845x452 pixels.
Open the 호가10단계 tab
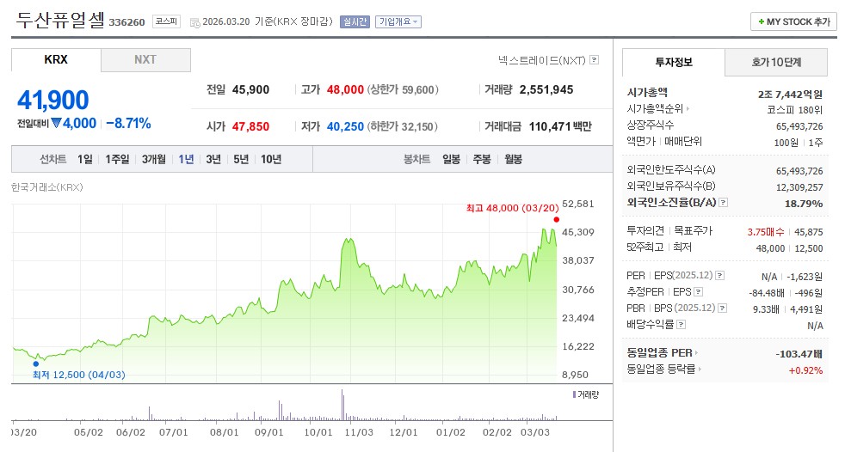coord(776,63)
